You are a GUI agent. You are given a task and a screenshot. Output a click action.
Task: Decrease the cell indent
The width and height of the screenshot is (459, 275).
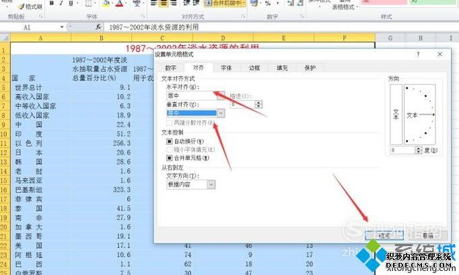[x=186, y=3]
